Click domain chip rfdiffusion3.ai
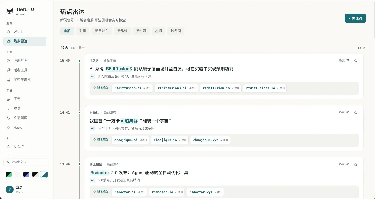Viewport: 375px width, 199px height. click(x=176, y=88)
